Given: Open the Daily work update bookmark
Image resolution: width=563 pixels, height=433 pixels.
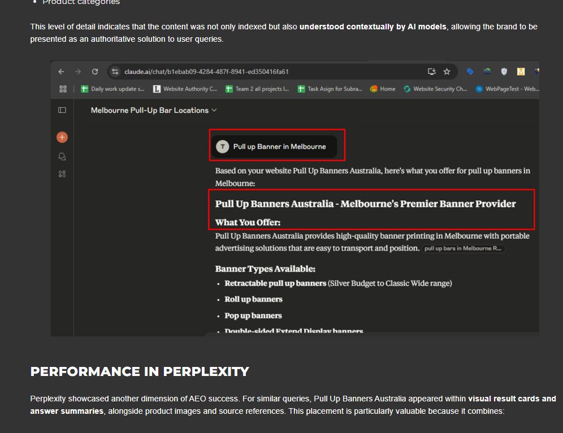Looking at the screenshot, I should 112,89.
